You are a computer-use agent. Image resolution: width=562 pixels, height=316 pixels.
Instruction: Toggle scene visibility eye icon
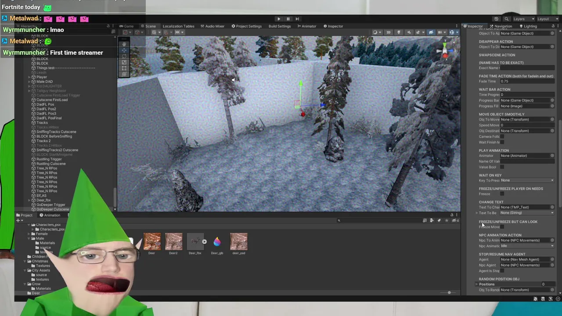click(x=431, y=32)
